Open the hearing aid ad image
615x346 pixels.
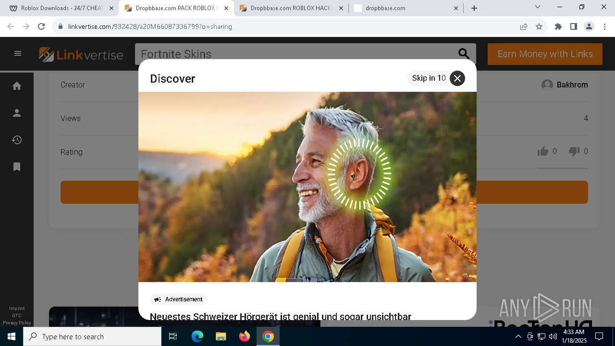pos(307,186)
